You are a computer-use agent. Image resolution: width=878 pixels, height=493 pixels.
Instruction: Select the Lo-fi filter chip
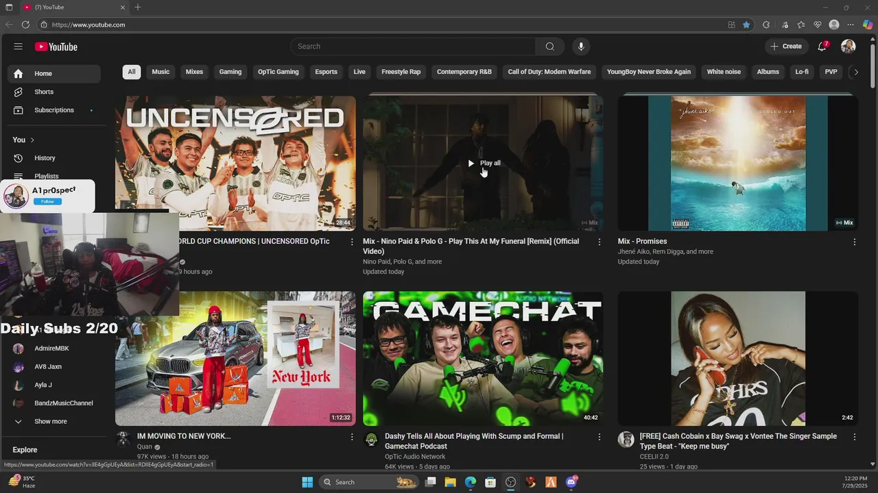click(x=802, y=72)
